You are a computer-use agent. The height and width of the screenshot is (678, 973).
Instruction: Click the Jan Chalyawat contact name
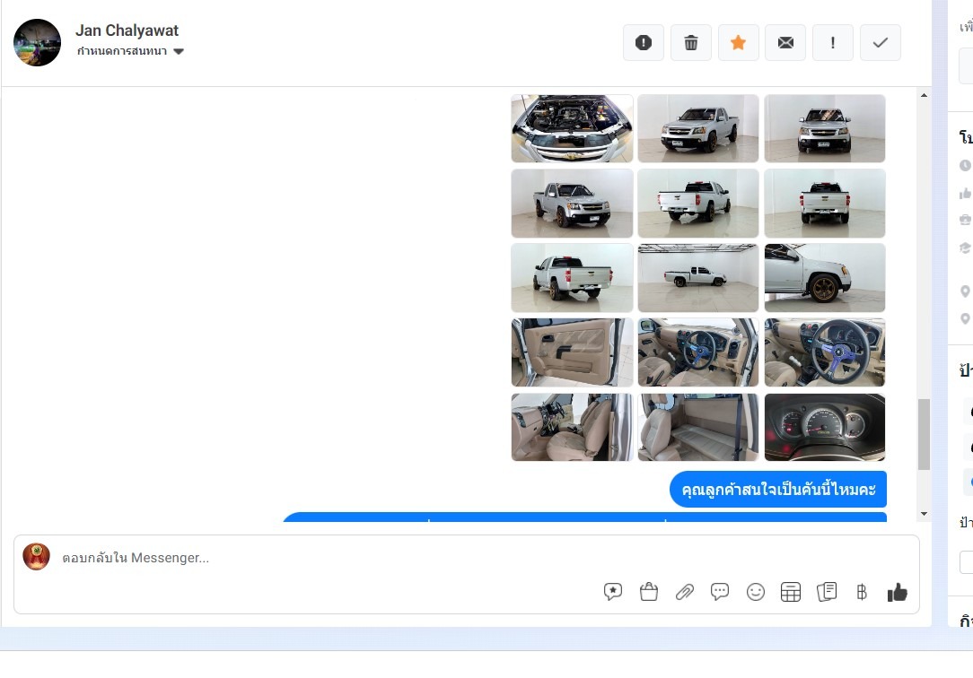coord(127,30)
